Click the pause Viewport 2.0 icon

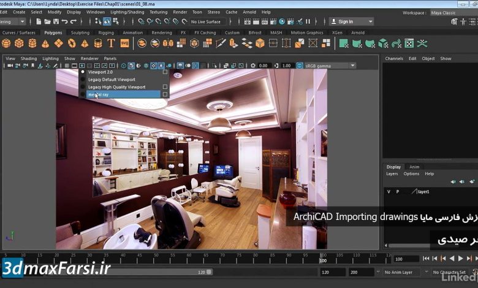click(x=308, y=21)
